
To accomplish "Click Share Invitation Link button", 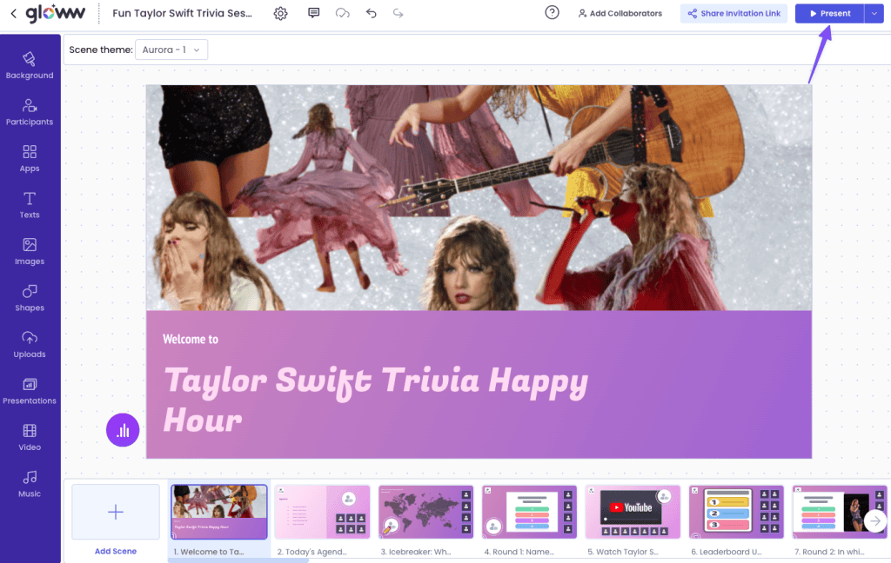I will pyautogui.click(x=734, y=13).
